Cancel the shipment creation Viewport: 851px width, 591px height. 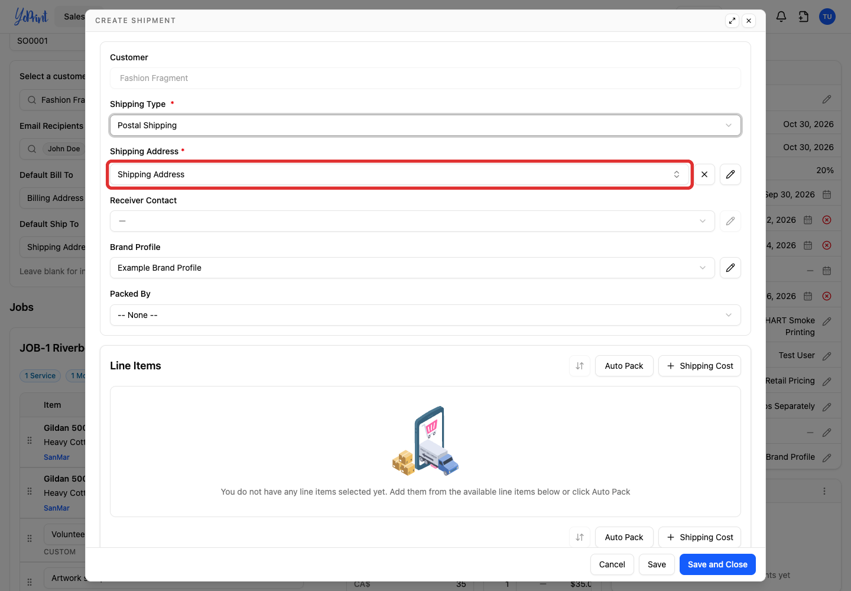[x=612, y=564]
